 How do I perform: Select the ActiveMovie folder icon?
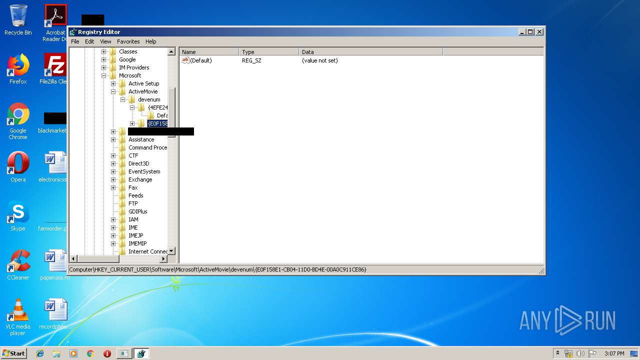point(122,91)
